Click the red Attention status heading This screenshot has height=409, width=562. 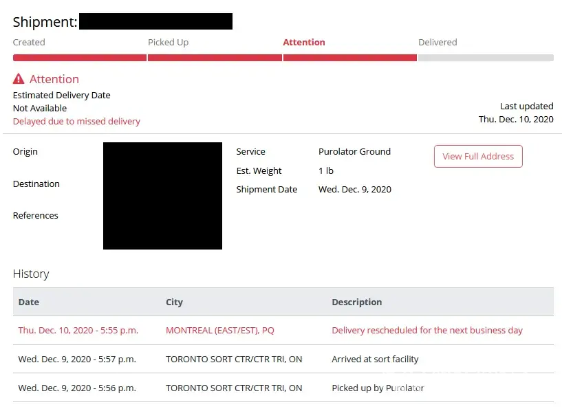54,79
